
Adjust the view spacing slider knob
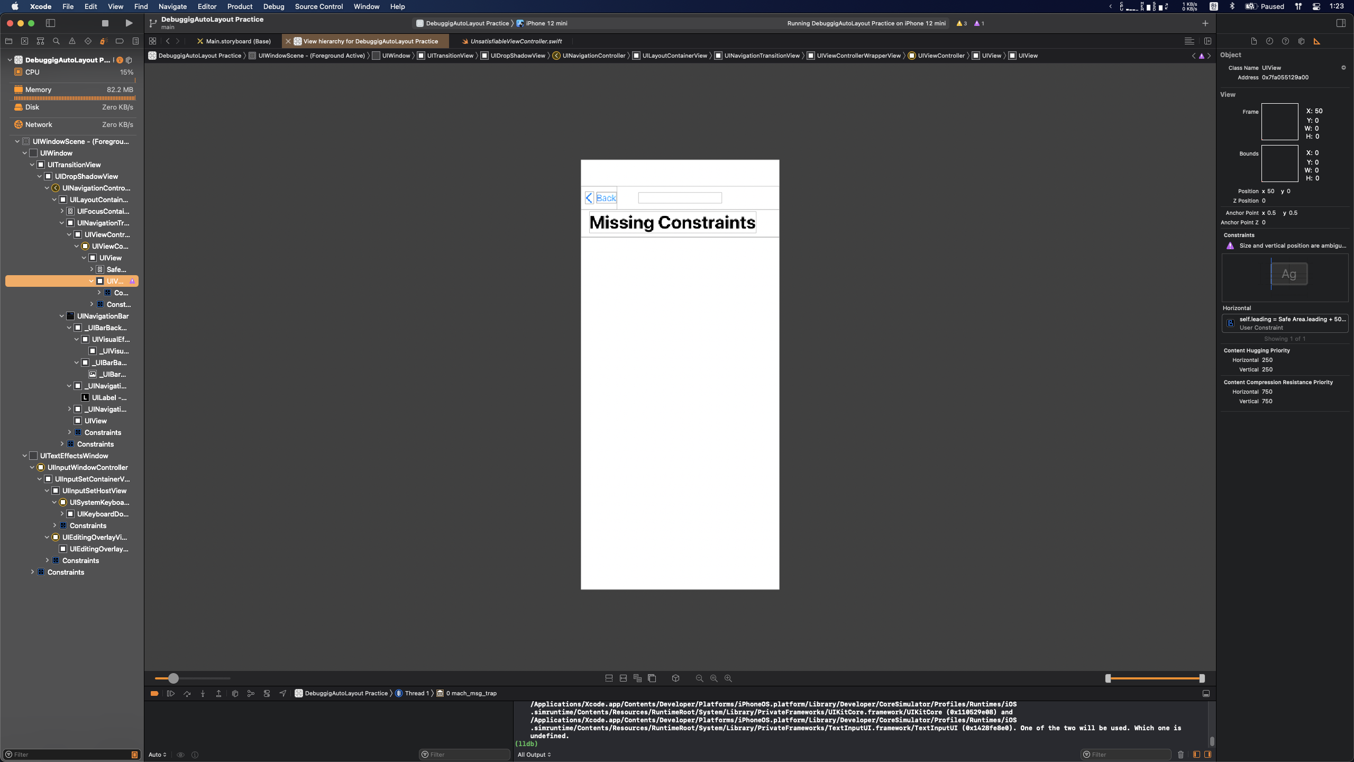[x=173, y=678]
